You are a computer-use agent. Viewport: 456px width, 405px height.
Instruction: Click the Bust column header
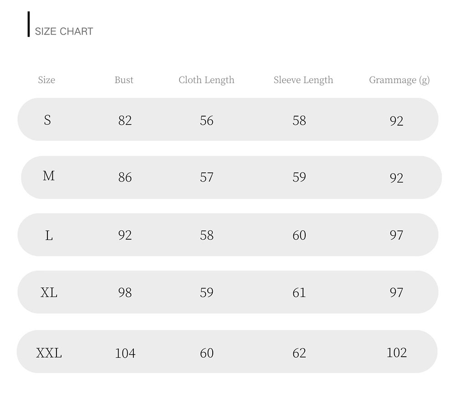[124, 80]
